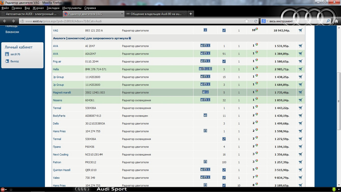The image size is (341, 192).
Task: Reload the page using the refresh button
Action: click(256, 21)
